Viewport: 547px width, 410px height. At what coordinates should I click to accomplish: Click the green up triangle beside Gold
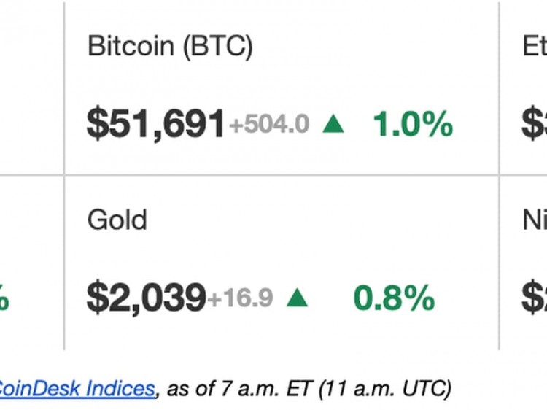(297, 298)
